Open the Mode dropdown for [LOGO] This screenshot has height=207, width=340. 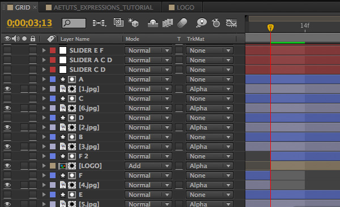pyautogui.click(x=148, y=166)
